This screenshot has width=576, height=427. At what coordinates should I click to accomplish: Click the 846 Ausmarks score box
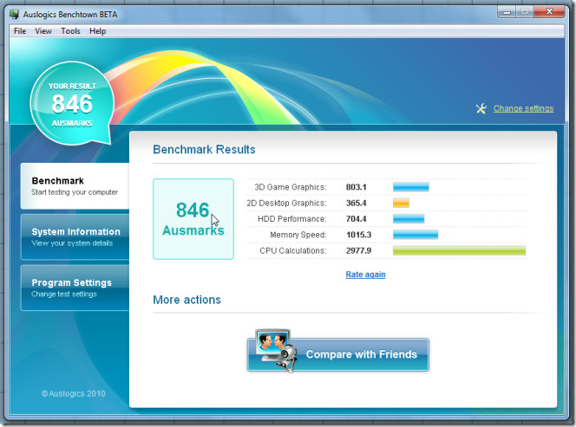(193, 219)
